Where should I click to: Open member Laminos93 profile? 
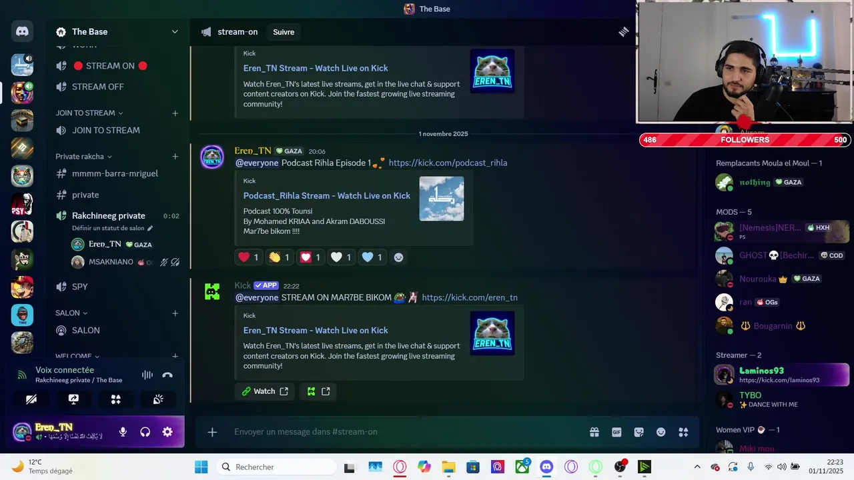point(781,375)
